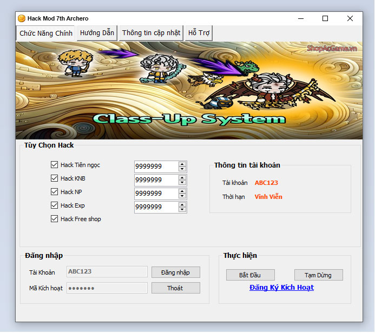
Task: Decrease the Hack Exp value with down arrow
Action: pos(182,210)
